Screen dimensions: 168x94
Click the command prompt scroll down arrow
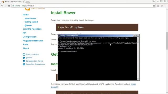click(x=138, y=79)
